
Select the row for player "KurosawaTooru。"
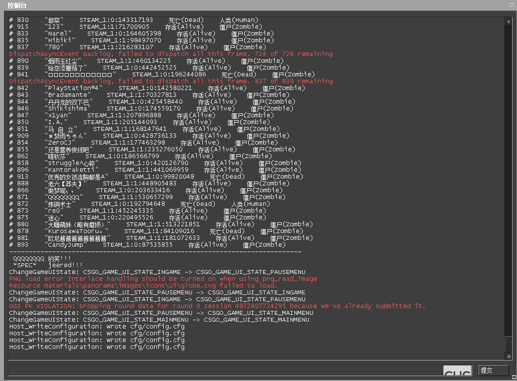pyautogui.click(x=156, y=231)
